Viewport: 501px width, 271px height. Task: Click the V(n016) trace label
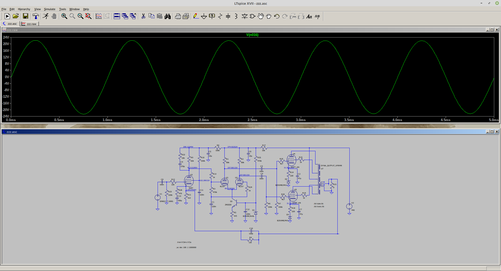(252, 35)
